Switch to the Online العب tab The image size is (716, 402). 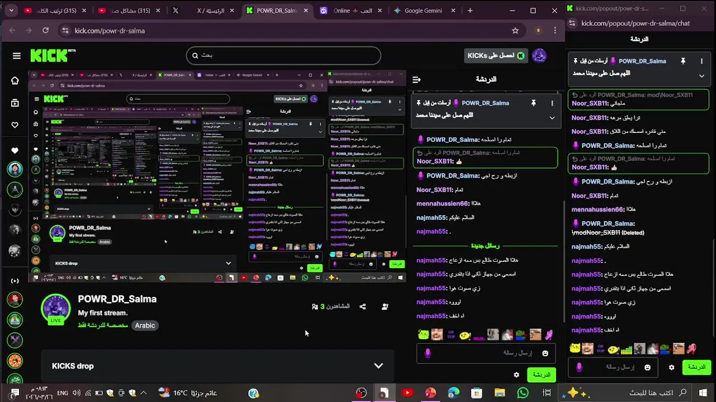tap(352, 11)
